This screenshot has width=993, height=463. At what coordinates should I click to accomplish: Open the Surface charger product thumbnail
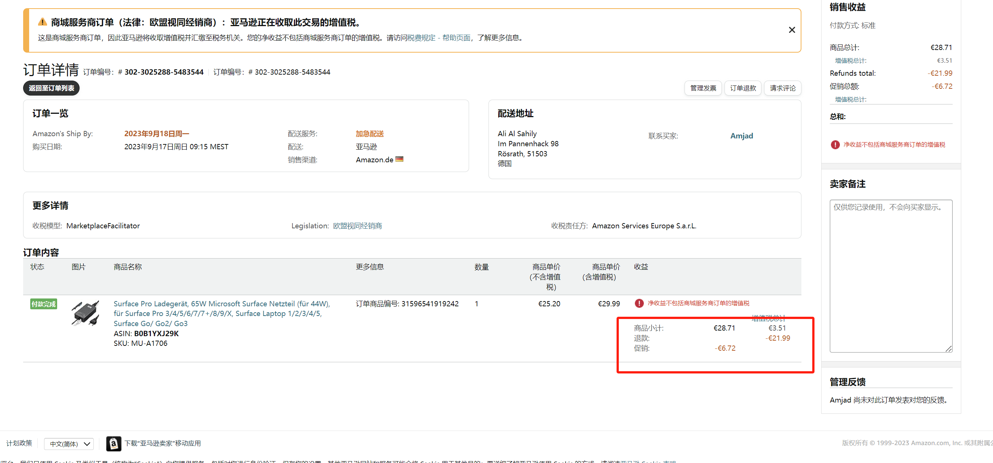coord(85,313)
